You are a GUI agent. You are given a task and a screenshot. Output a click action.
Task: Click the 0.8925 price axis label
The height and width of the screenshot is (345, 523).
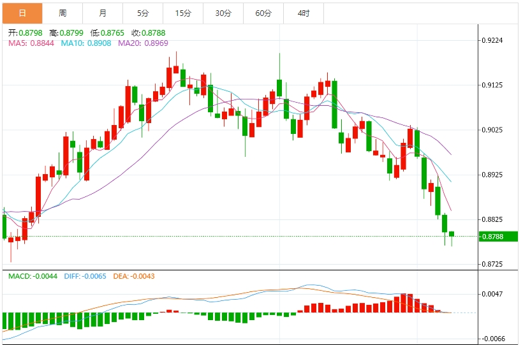point(492,175)
